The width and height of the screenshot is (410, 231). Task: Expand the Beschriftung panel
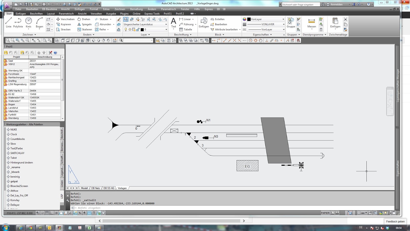(183, 35)
